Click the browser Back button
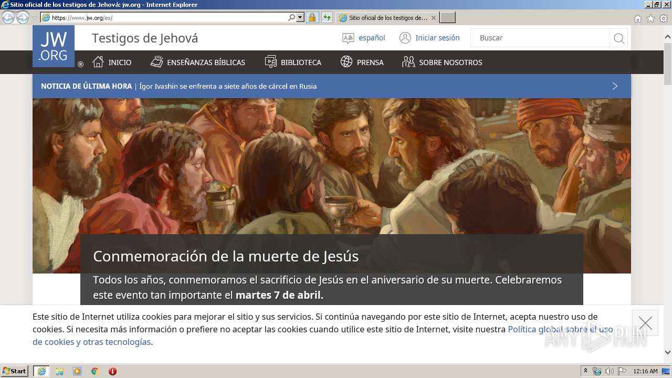The height and width of the screenshot is (378, 672). [8, 17]
